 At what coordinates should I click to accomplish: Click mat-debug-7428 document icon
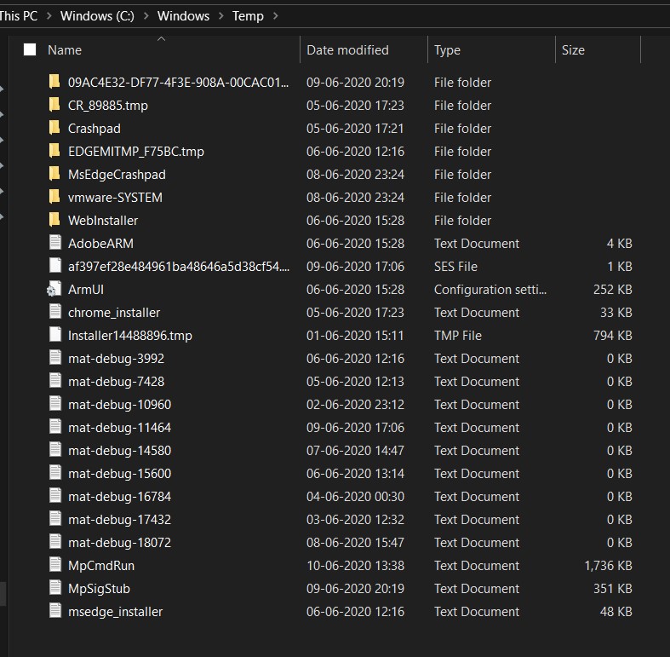[x=54, y=381]
